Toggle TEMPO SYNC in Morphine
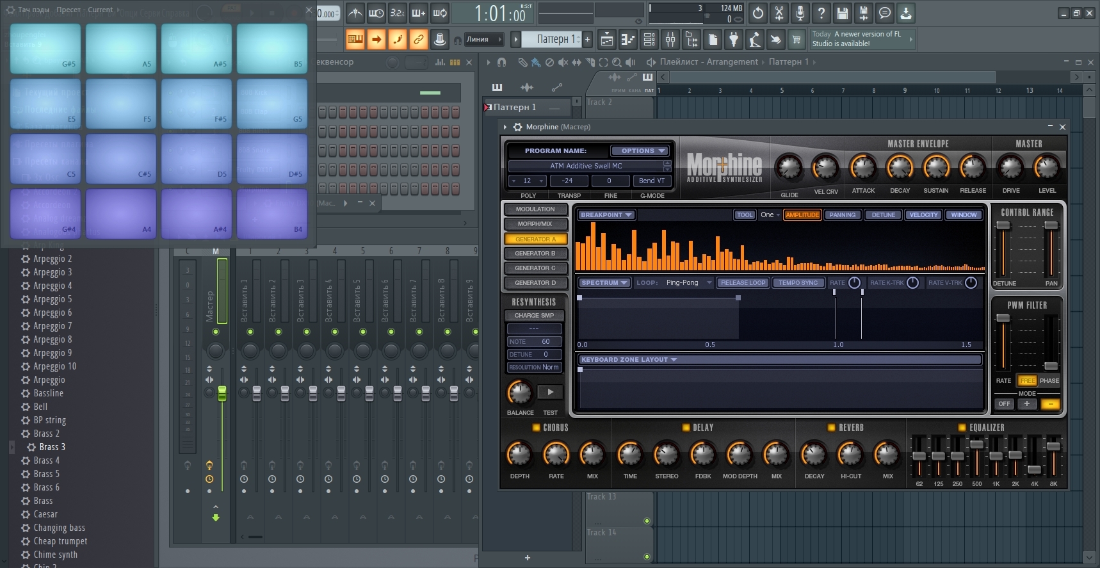 [798, 283]
